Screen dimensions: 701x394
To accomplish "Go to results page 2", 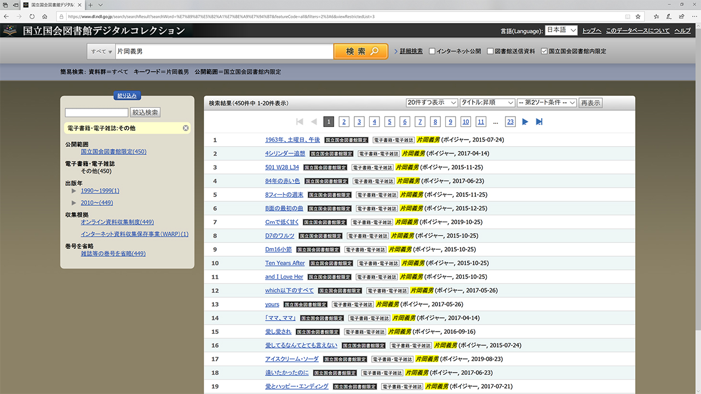I will 344,121.
